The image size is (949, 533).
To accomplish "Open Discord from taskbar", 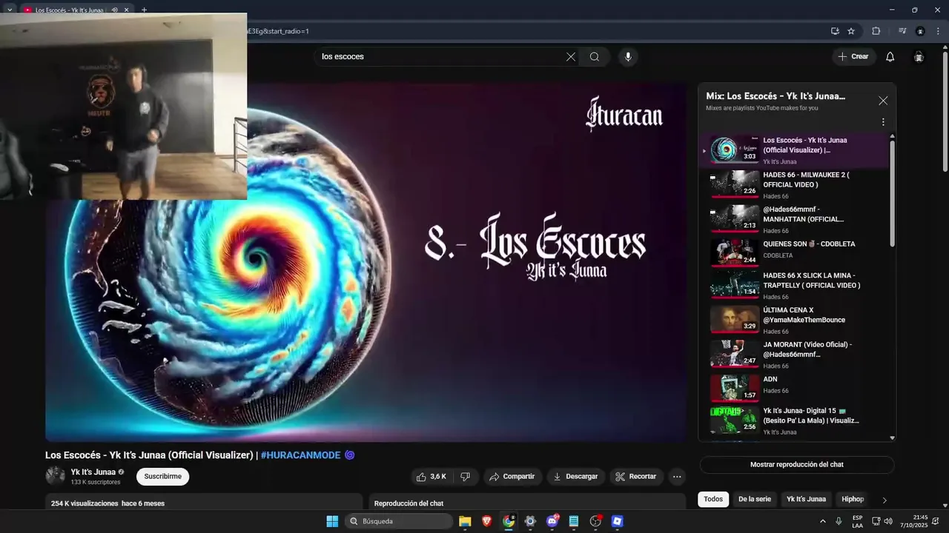I will pyautogui.click(x=552, y=521).
